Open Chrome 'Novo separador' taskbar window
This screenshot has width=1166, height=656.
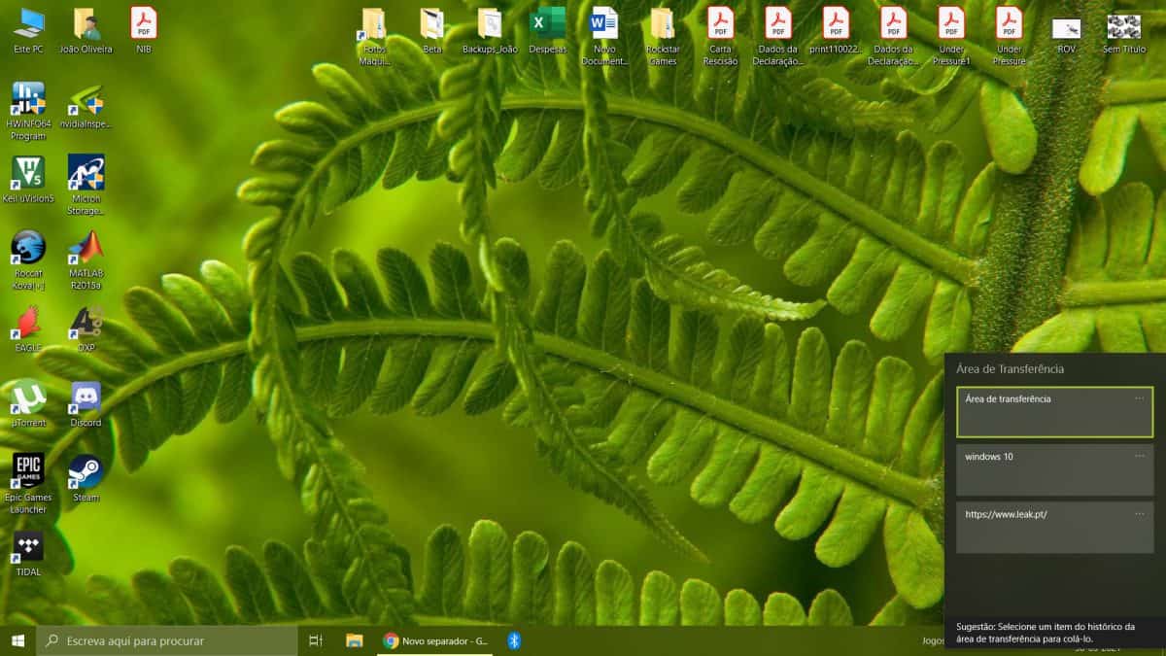tap(435, 640)
